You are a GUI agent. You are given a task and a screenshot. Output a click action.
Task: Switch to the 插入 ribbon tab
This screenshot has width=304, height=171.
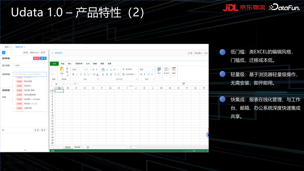click(70, 64)
